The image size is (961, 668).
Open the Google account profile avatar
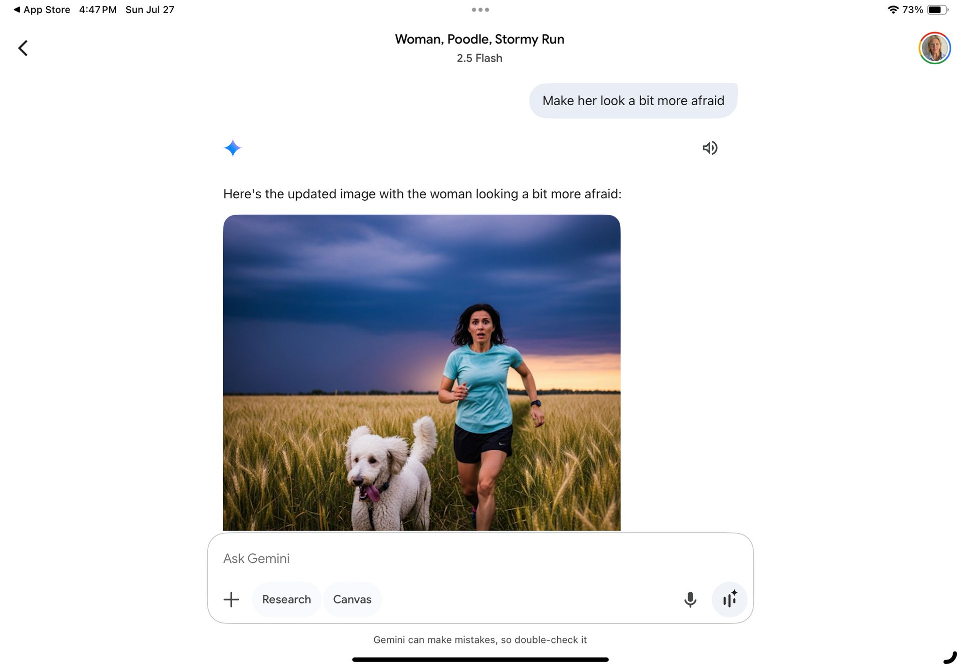point(934,48)
